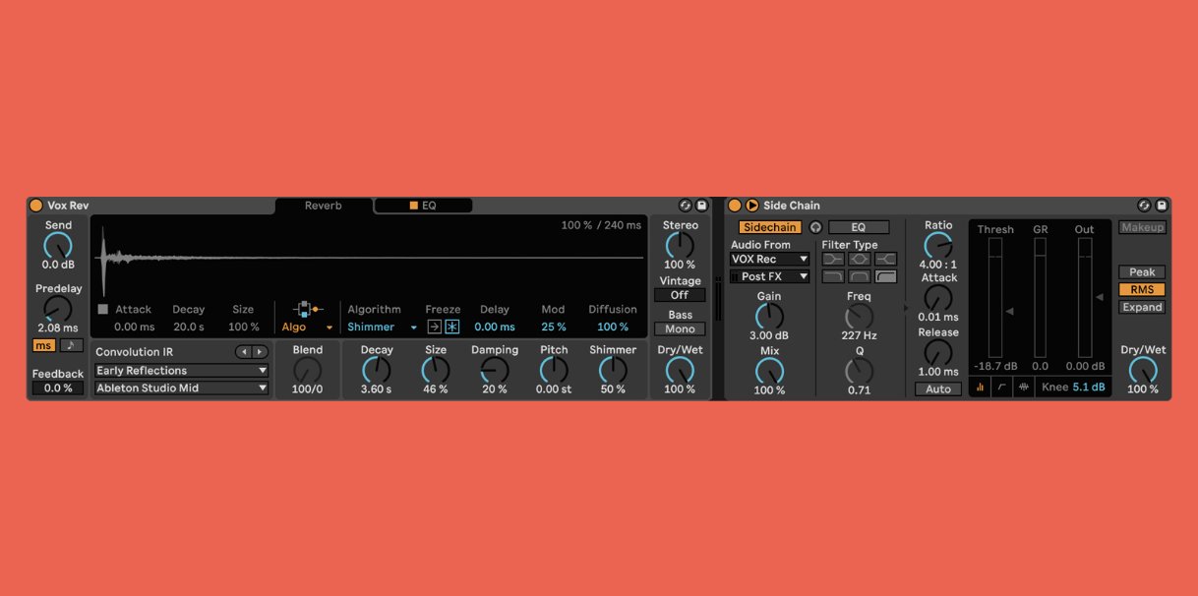Screen dimensions: 1198x596
Task: Click the Shimmer knob
Action: coord(613,370)
